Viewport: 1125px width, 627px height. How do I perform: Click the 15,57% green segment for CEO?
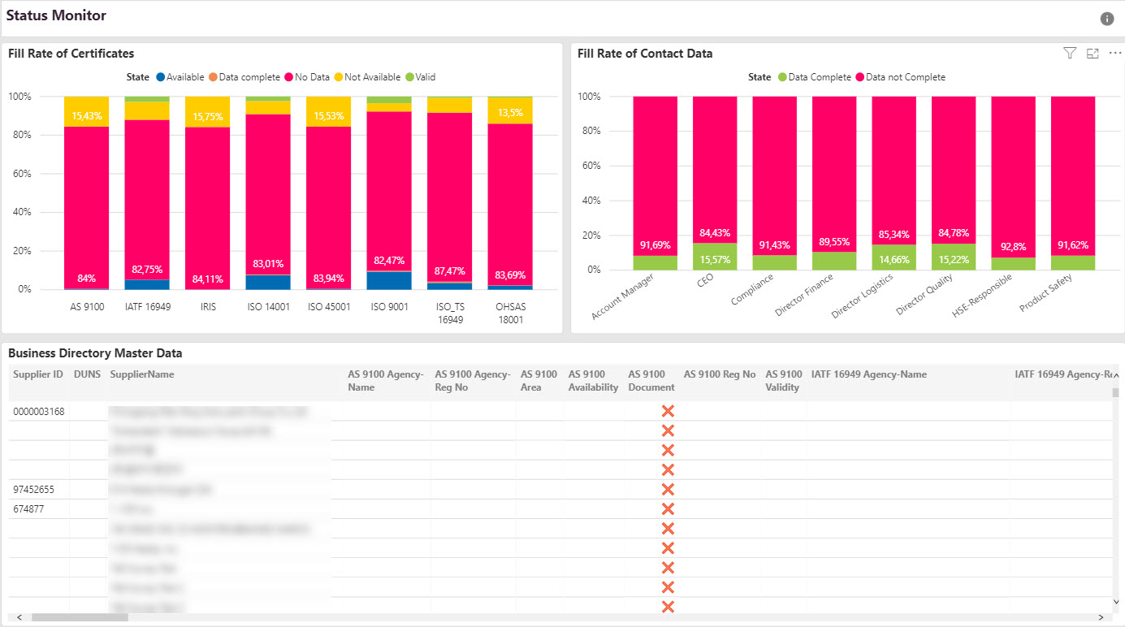pos(715,257)
